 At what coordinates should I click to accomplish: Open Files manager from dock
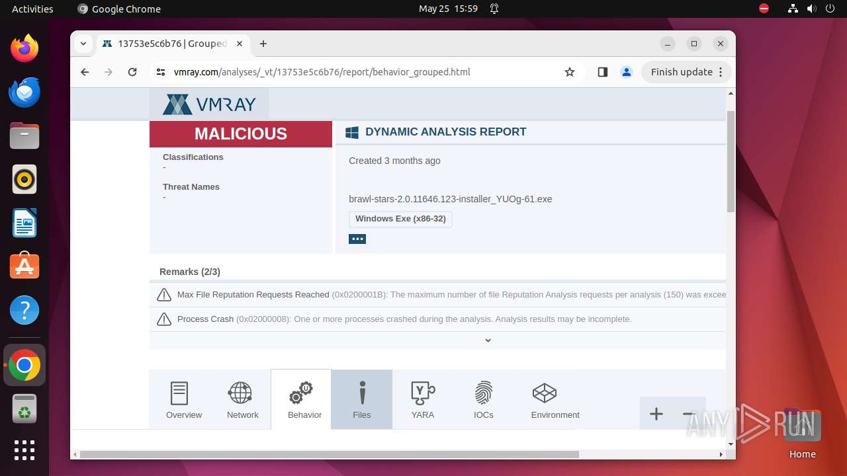[x=24, y=136]
